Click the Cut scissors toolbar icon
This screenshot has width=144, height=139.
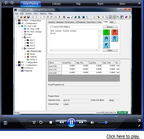click(41, 17)
